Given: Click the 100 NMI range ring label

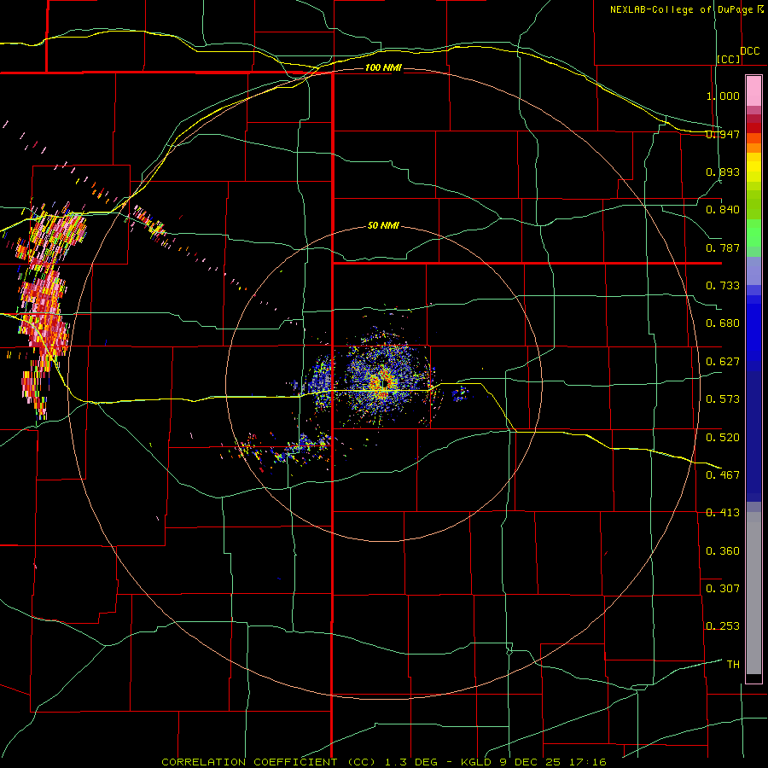Looking at the screenshot, I should pyautogui.click(x=383, y=67).
